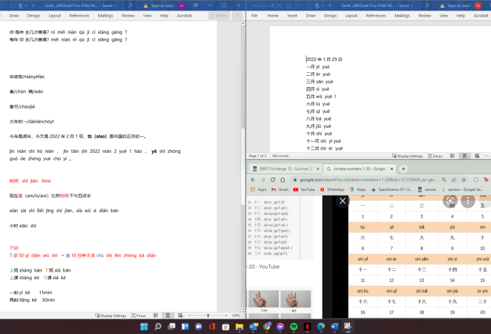Open Display Settings in right Word status bar

click(x=408, y=156)
